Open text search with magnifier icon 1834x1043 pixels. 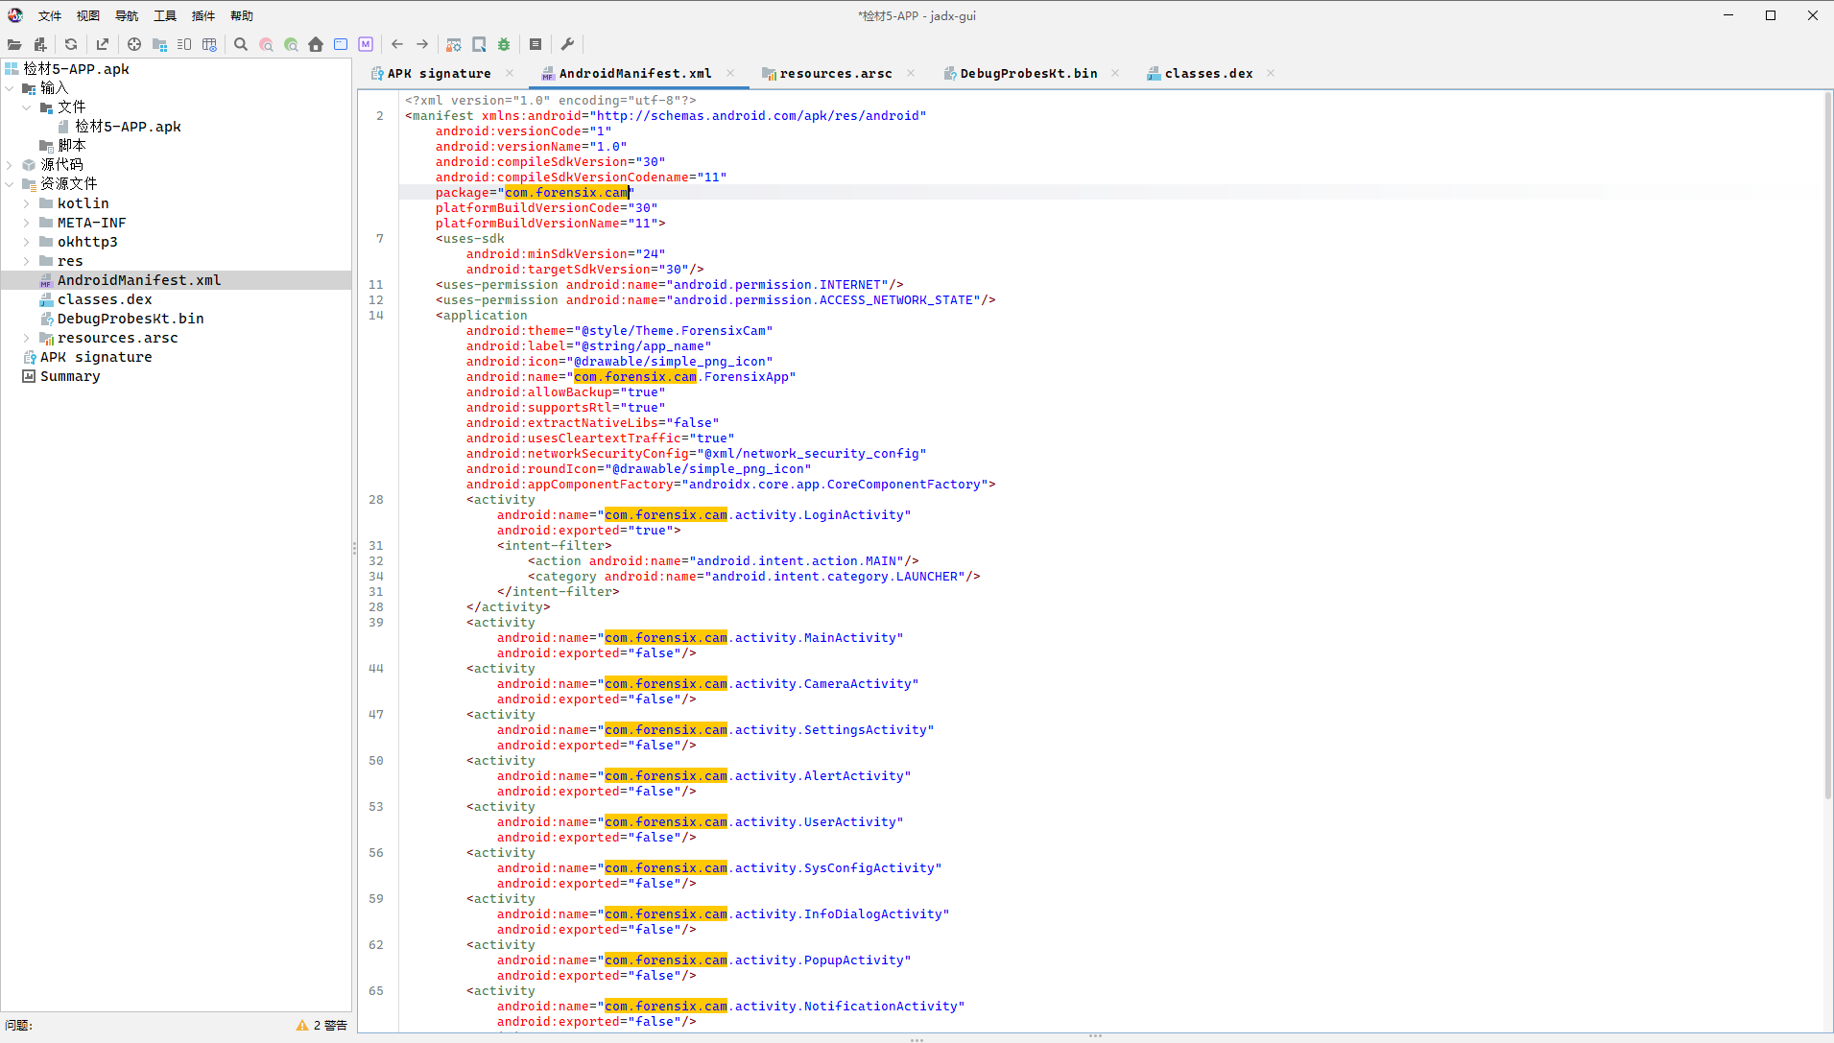(241, 44)
